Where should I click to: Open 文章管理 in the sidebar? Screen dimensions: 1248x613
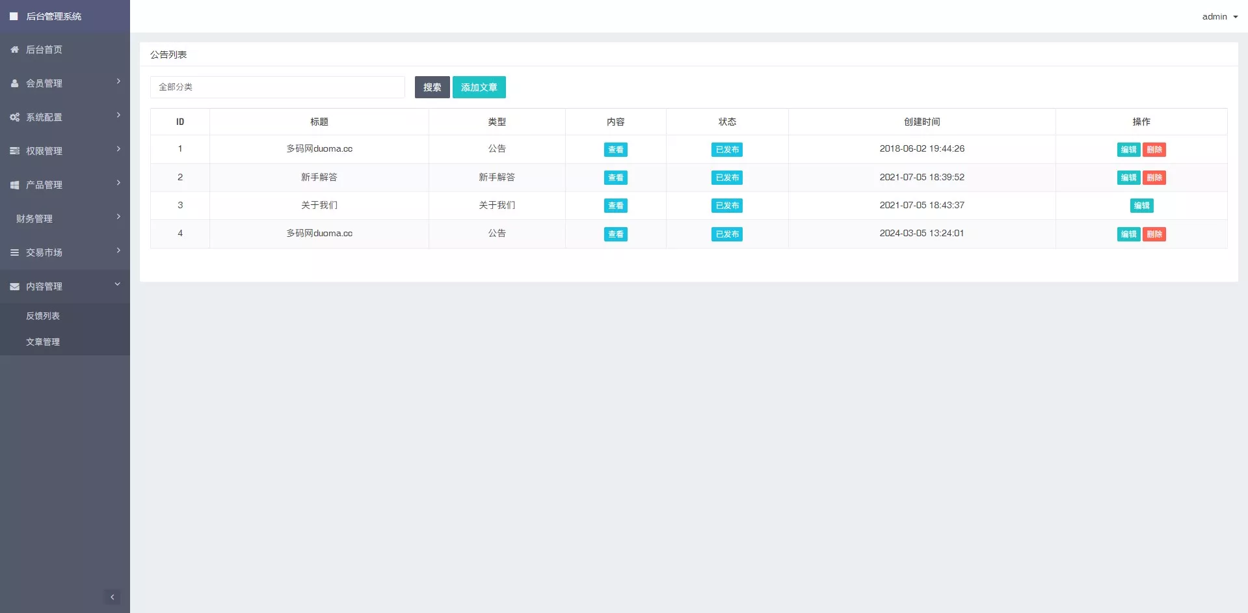(x=43, y=342)
